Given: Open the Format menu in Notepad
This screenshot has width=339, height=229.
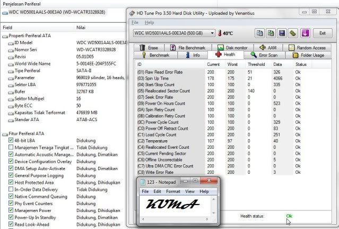Looking at the screenshot, I should (173, 191).
